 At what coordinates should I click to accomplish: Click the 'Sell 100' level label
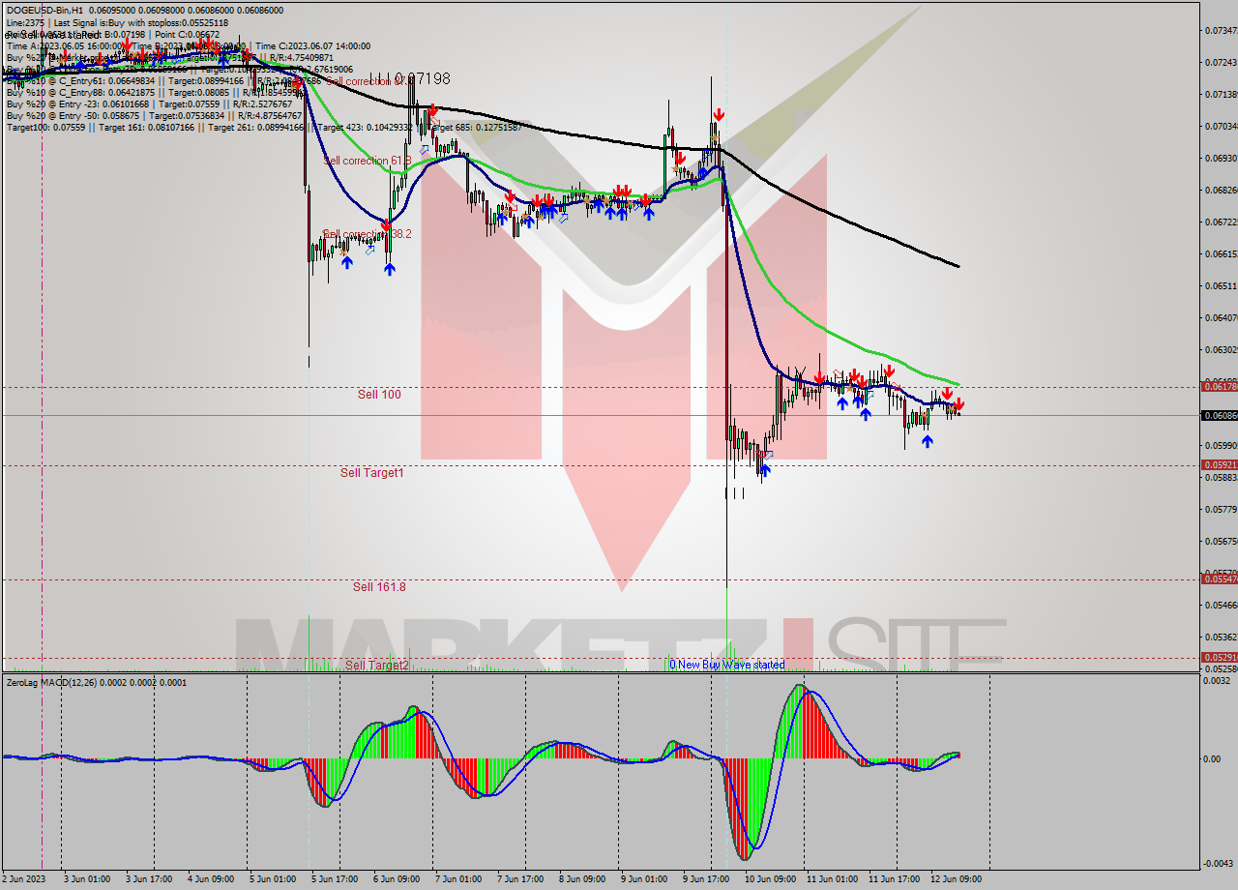(379, 394)
